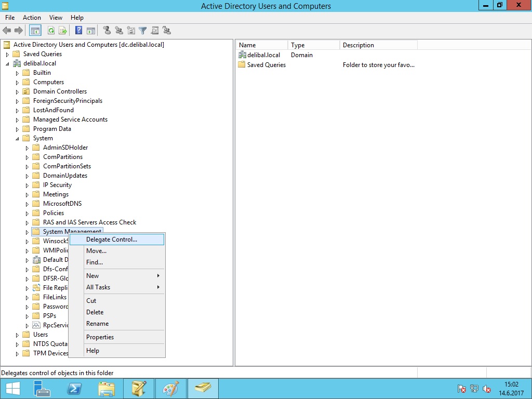This screenshot has height=399, width=532.
Task: Click the Refresh toolbar icon
Action: pyautogui.click(x=51, y=31)
